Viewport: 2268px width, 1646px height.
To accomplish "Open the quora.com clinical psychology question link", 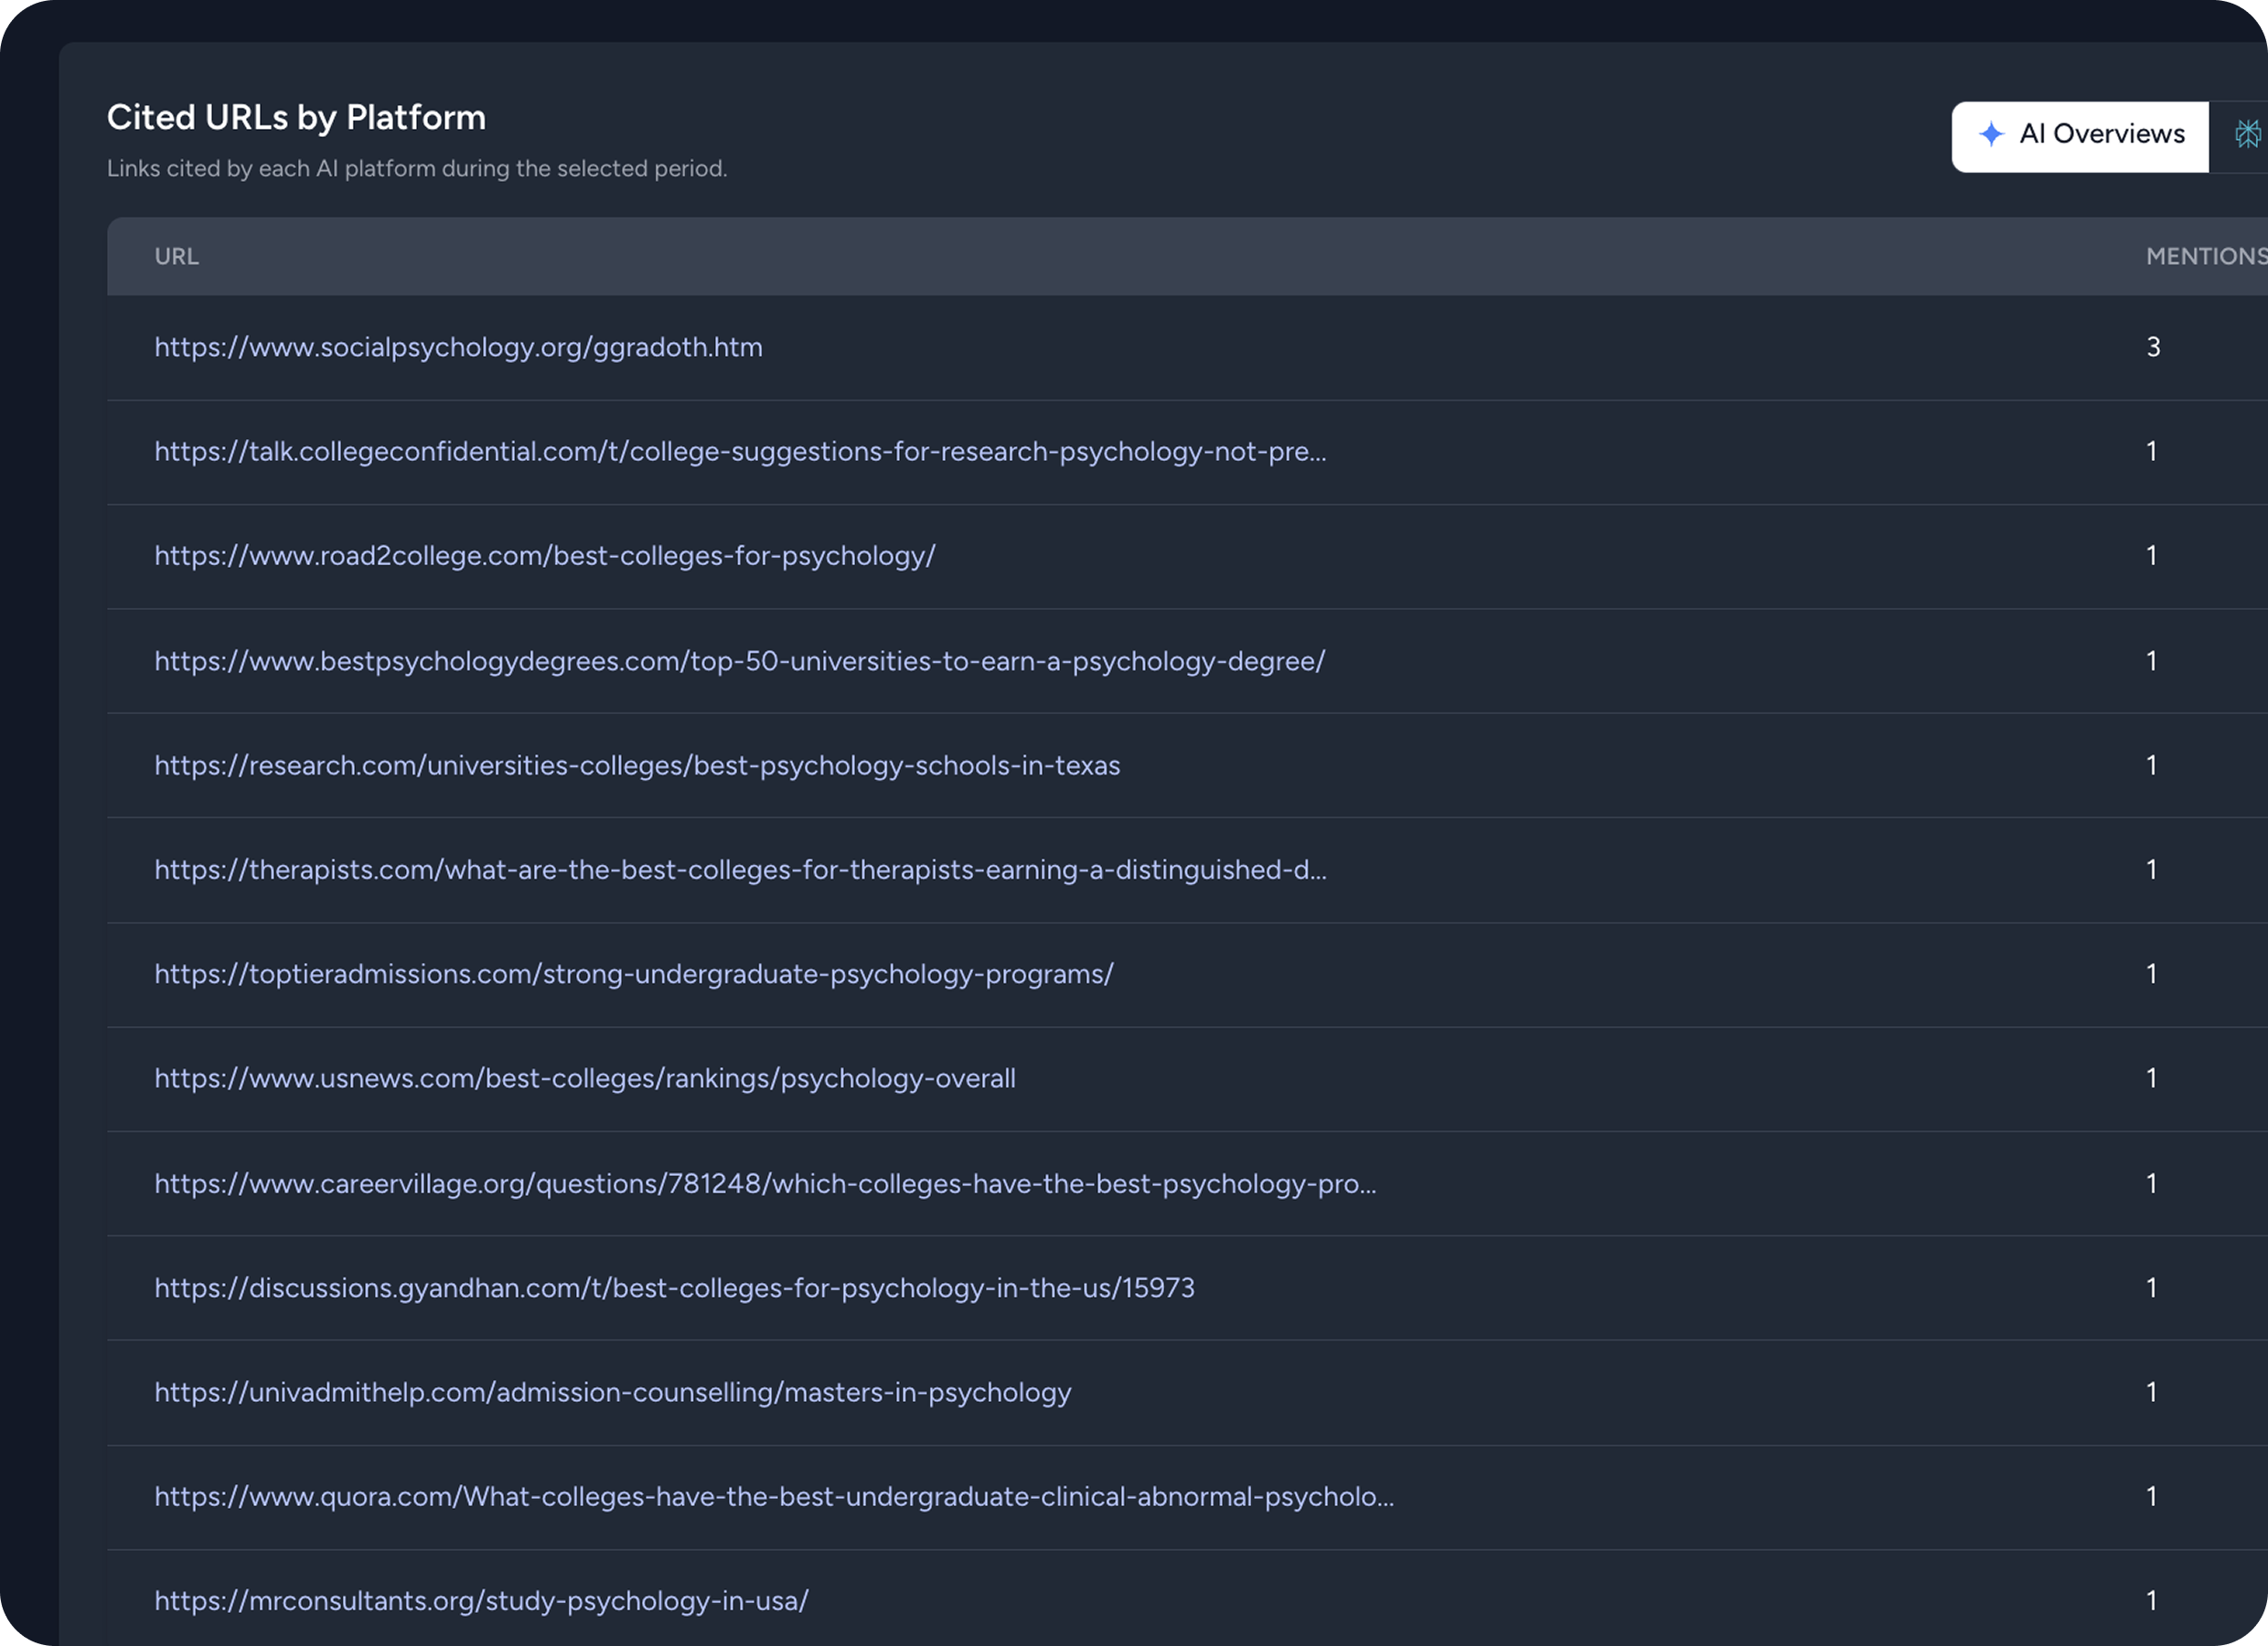I will tap(775, 1497).
